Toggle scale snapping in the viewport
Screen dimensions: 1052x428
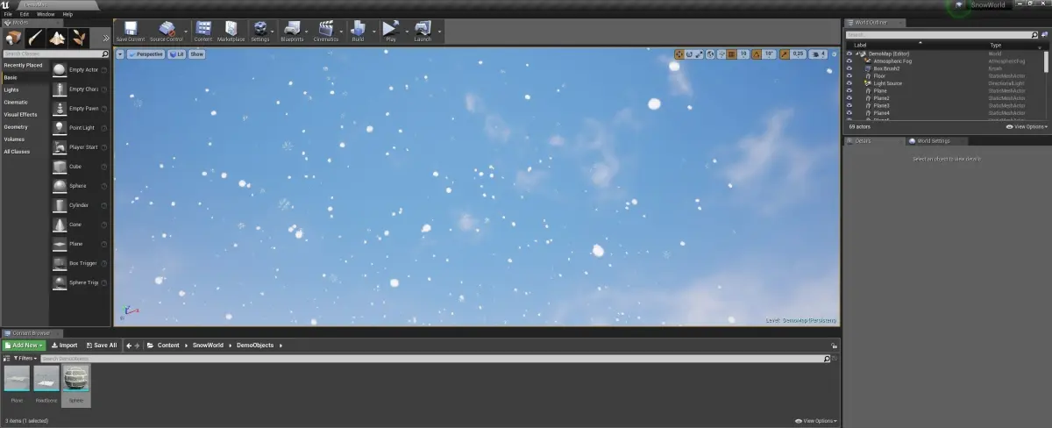[785, 54]
